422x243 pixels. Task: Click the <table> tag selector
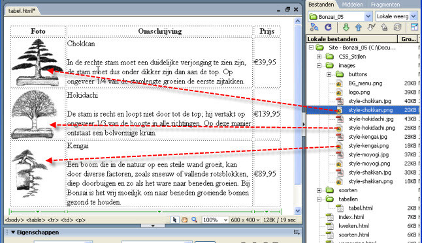(36, 220)
